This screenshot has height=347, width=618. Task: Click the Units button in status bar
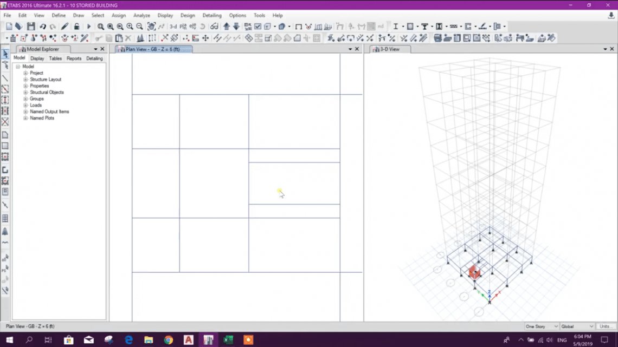[606, 326]
